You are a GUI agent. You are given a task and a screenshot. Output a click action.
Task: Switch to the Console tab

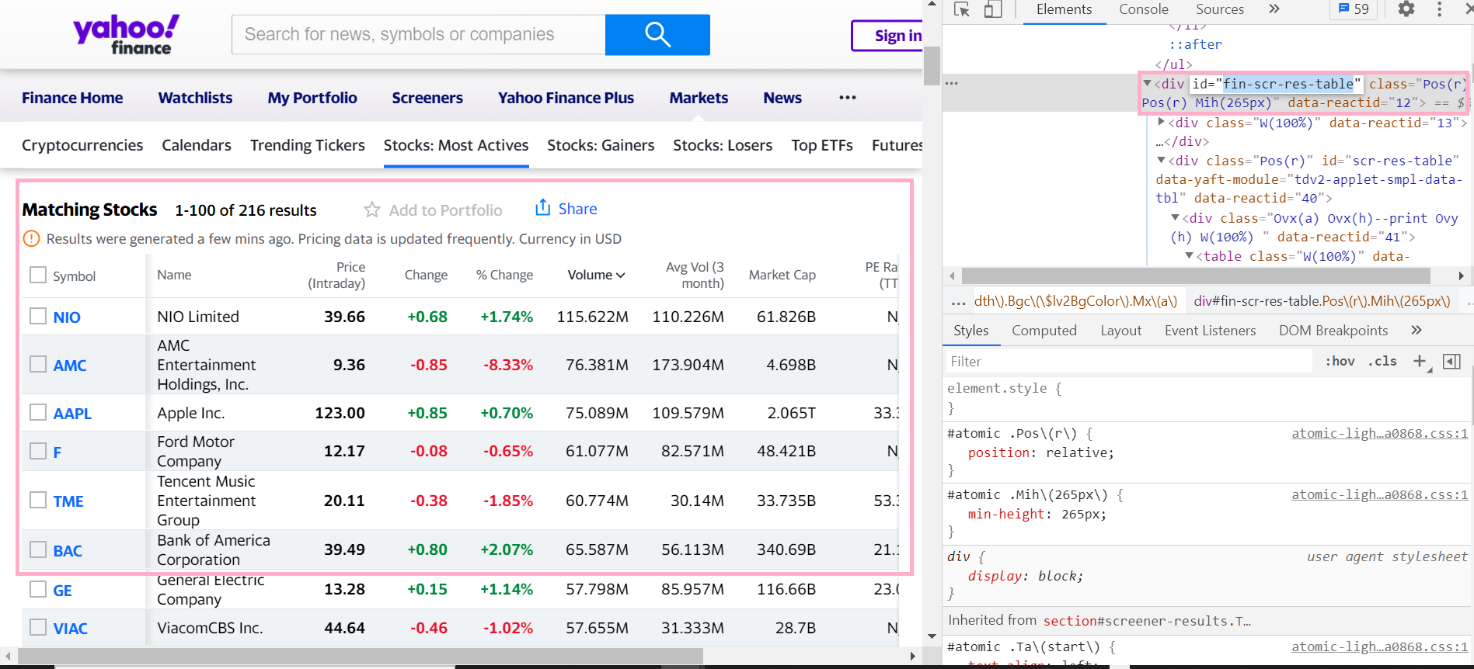[1143, 9]
